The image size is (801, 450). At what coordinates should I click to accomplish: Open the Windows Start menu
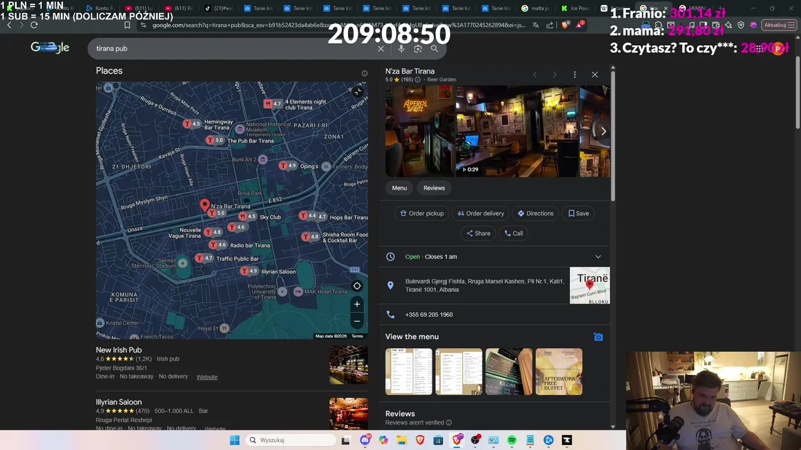pos(234,440)
